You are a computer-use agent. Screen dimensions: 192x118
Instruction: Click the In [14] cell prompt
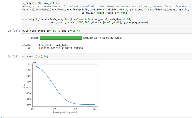pos(14,56)
